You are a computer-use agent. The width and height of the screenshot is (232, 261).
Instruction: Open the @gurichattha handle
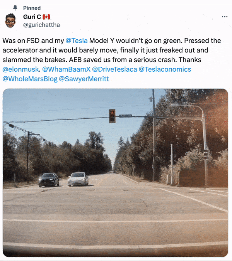(x=41, y=25)
